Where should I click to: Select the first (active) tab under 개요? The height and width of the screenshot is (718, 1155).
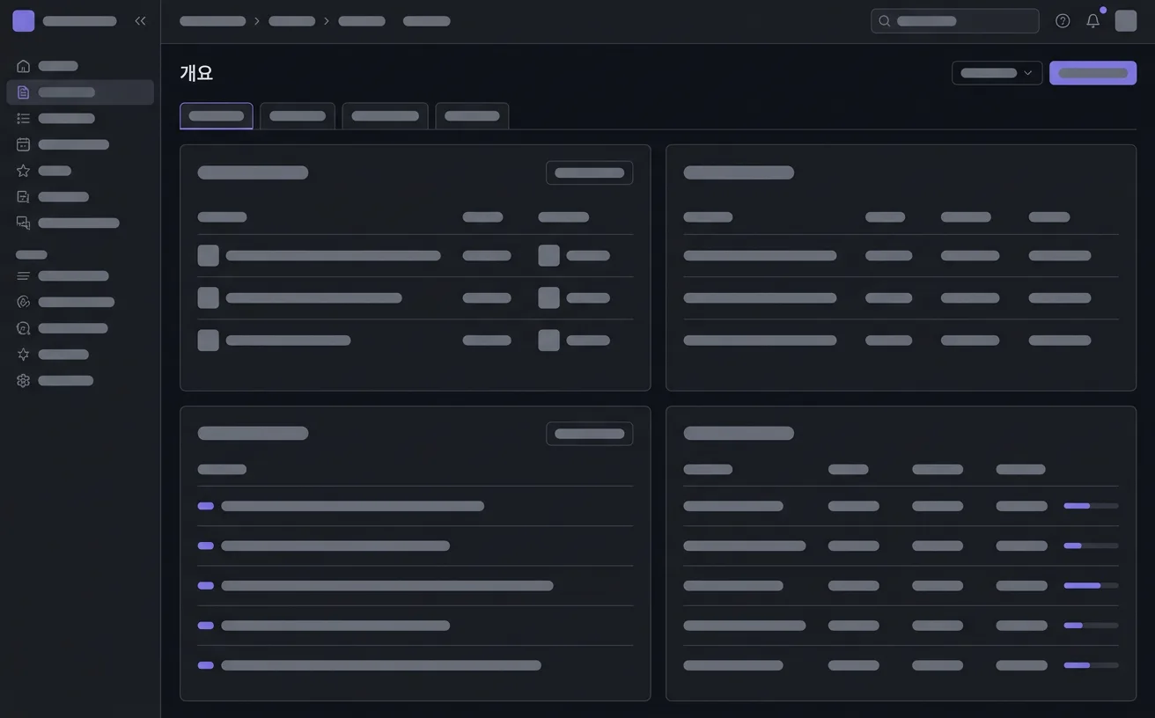[217, 116]
